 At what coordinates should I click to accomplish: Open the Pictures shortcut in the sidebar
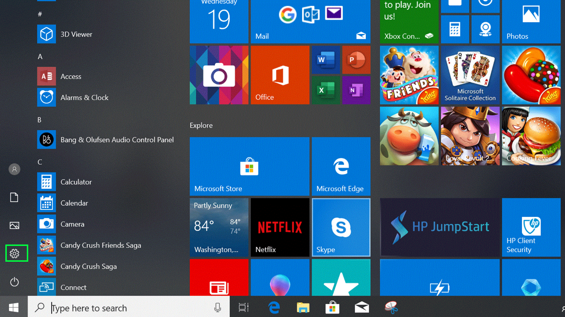pyautogui.click(x=14, y=226)
